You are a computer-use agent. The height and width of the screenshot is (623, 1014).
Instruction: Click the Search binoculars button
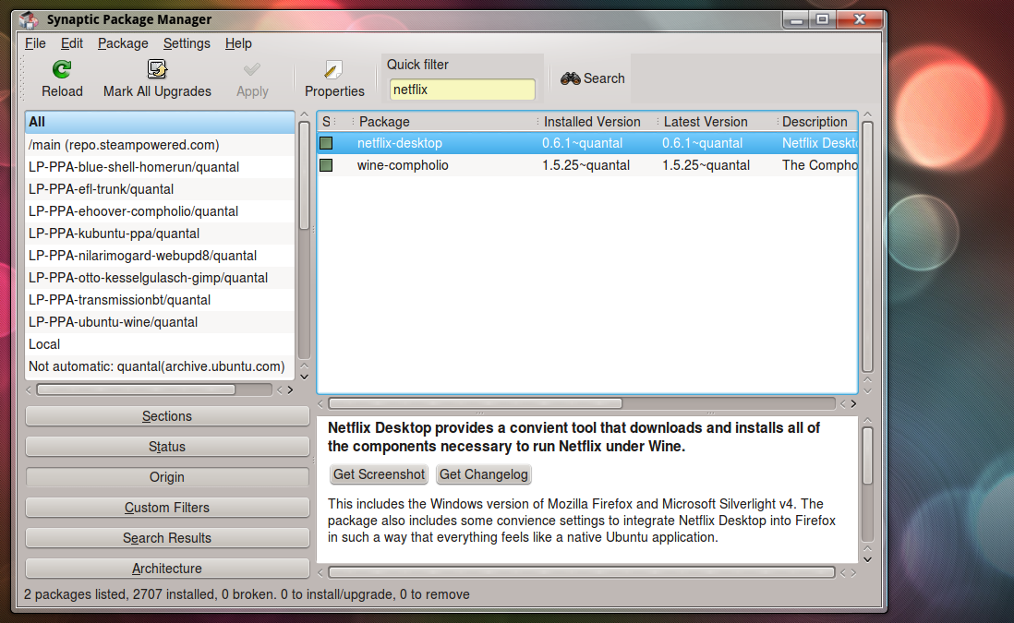(x=592, y=78)
